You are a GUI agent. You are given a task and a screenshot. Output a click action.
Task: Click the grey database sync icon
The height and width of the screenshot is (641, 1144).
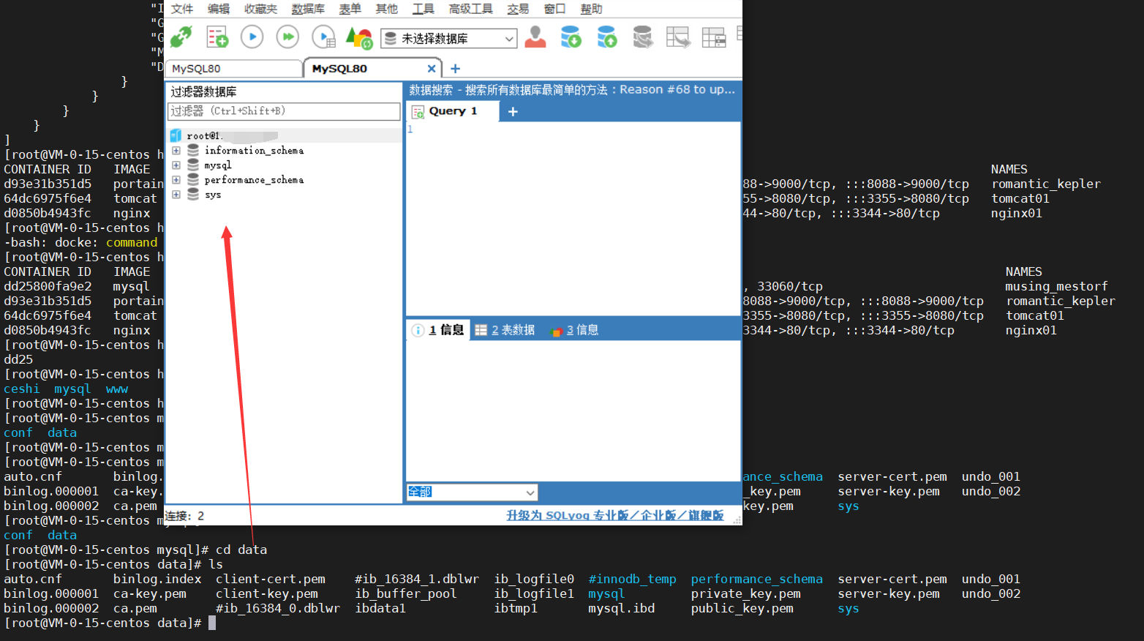point(642,37)
